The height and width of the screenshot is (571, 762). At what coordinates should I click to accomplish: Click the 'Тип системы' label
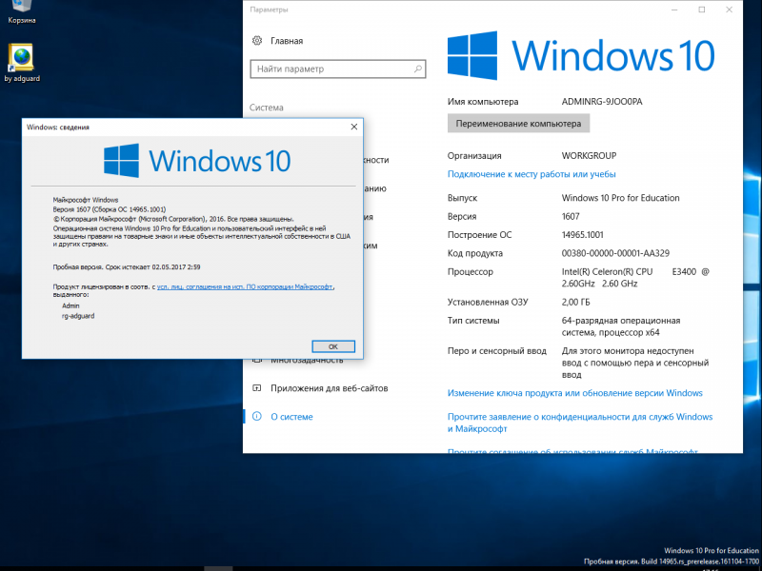tap(473, 321)
